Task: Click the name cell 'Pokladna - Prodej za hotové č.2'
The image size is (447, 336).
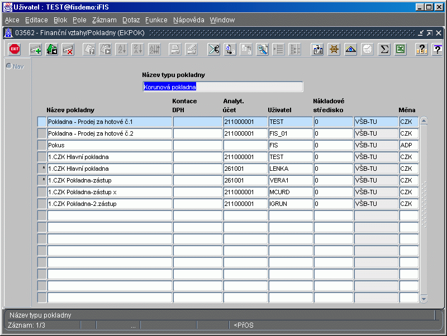Action: coord(110,133)
